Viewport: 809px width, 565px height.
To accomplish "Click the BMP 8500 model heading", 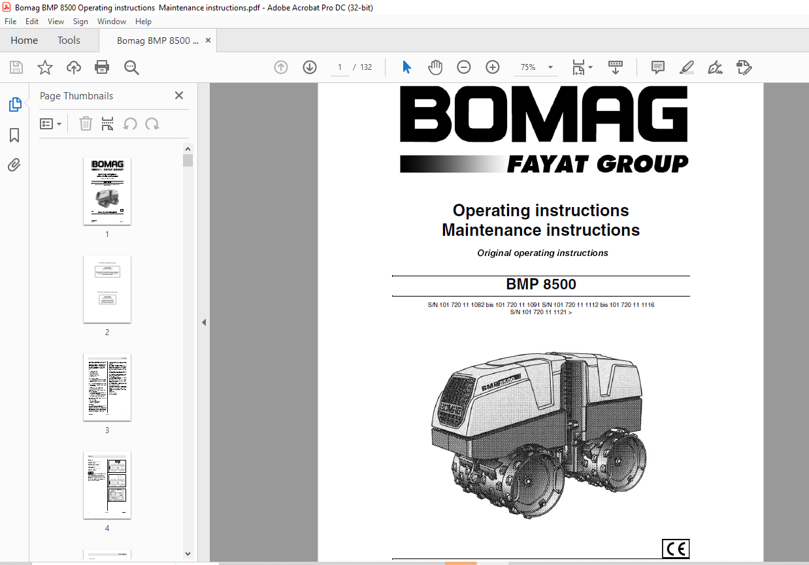I will (541, 285).
